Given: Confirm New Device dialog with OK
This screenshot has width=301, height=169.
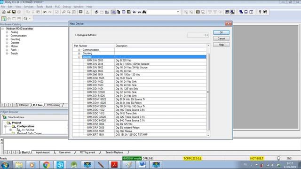Looking at the screenshot, I should (x=221, y=32).
